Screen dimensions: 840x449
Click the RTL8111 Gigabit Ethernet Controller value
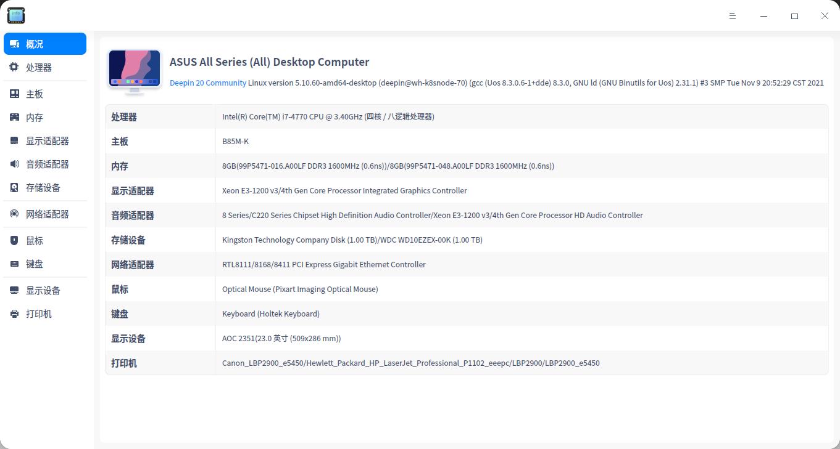pos(324,264)
